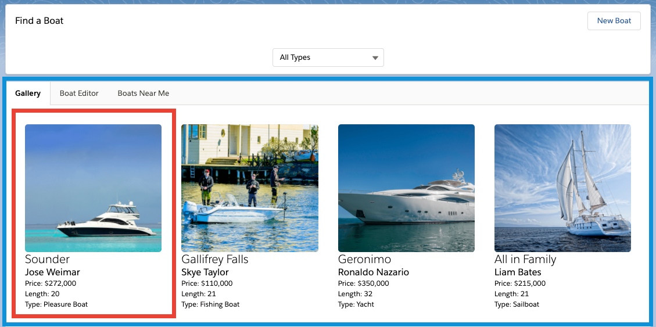The width and height of the screenshot is (656, 327).
Task: Select the Sounder boat image
Action: pos(94,188)
